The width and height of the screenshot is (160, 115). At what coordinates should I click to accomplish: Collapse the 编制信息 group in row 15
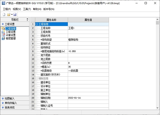[37, 79]
